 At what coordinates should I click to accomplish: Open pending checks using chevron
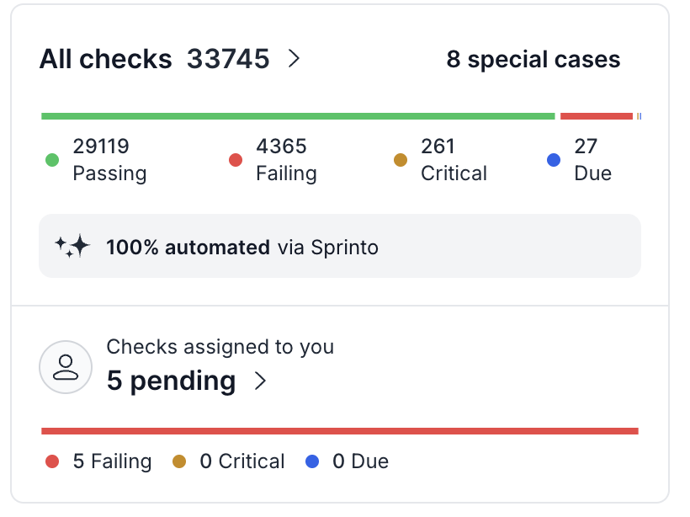click(260, 381)
